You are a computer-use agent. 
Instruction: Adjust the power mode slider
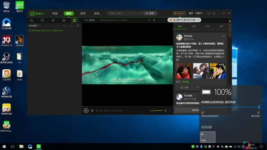coord(230,107)
